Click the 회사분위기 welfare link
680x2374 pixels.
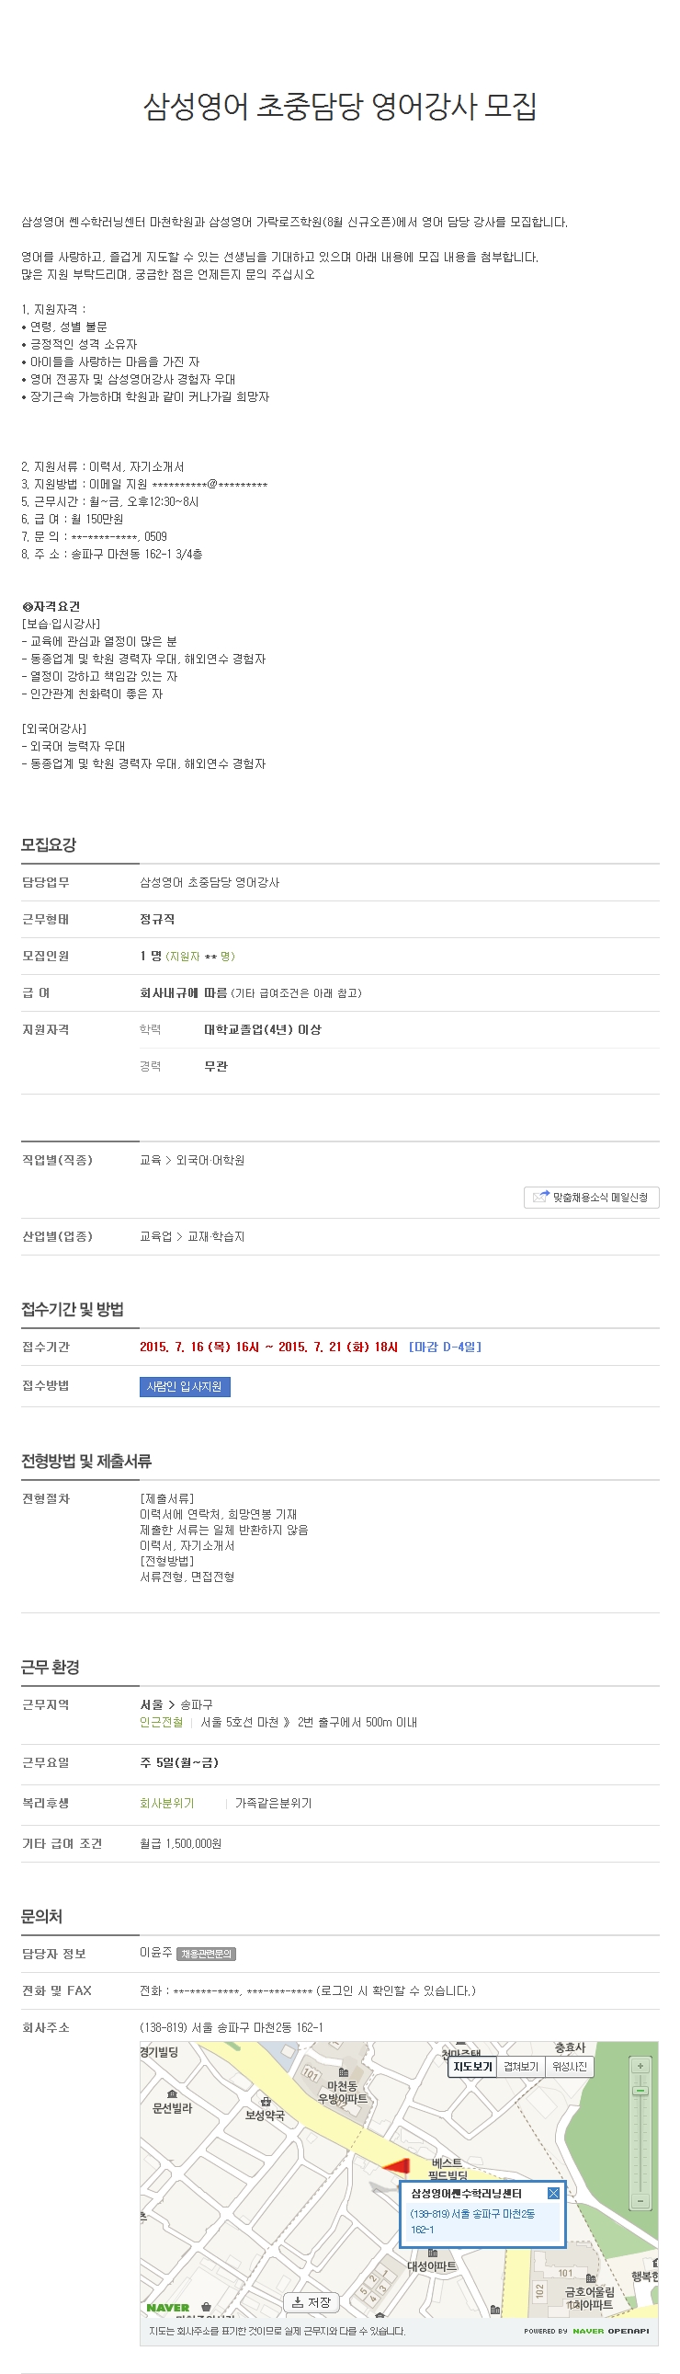tap(166, 1803)
